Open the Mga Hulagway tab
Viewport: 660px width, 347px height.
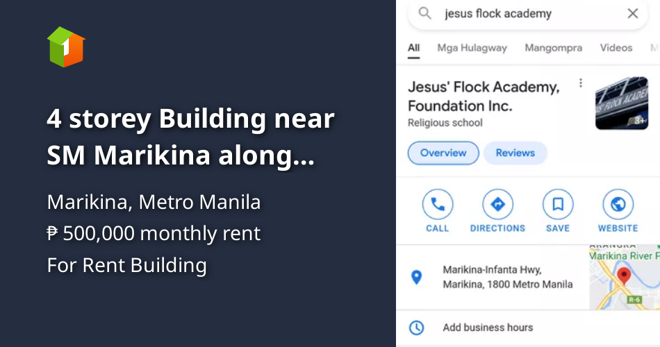point(472,48)
